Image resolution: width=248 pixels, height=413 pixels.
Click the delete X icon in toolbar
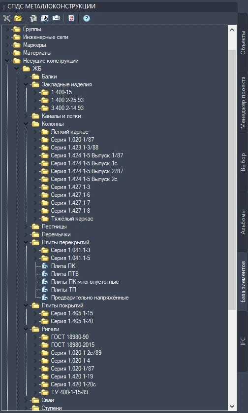pos(6,18)
